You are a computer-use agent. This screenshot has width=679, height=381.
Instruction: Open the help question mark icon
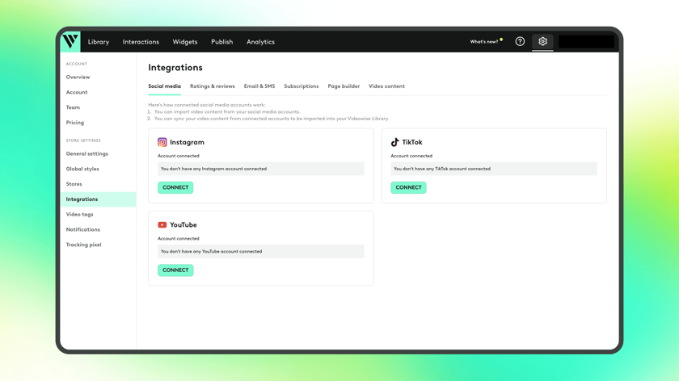(x=520, y=41)
